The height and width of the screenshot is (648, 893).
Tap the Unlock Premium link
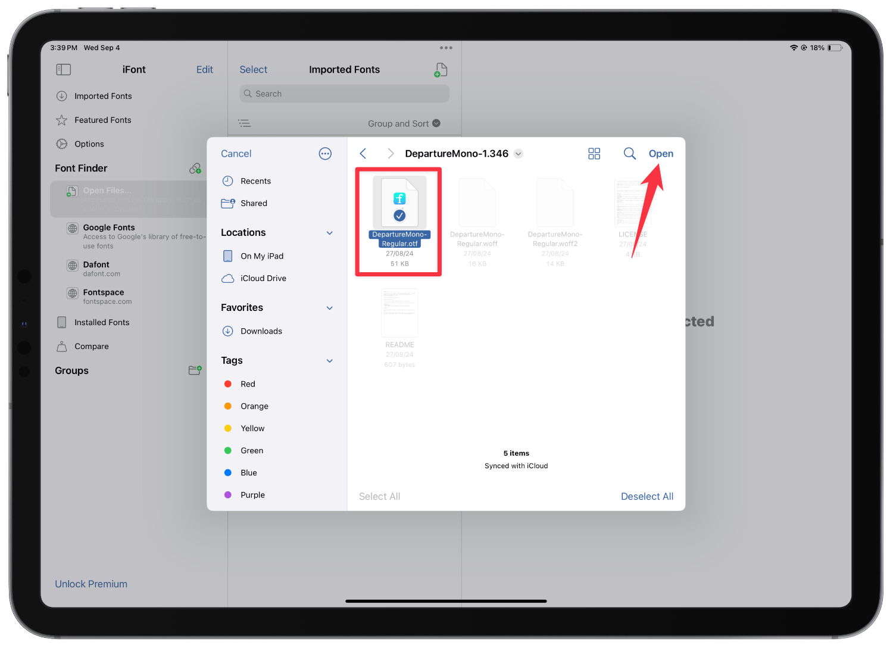tap(90, 584)
